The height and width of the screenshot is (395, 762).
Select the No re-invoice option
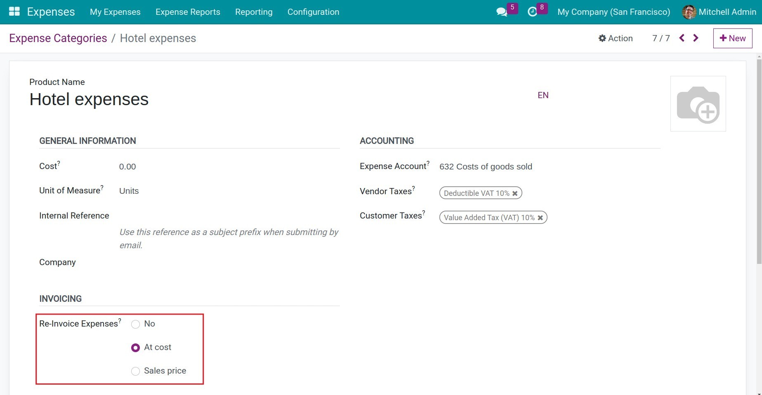135,324
